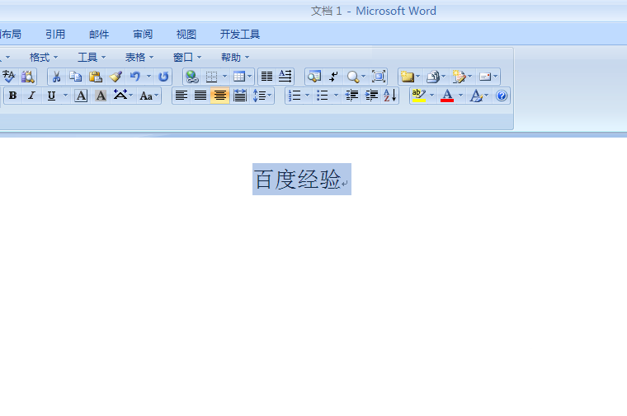The image size is (627, 416).
Task: Expand the highlight color dropdown arrow
Action: tap(431, 96)
